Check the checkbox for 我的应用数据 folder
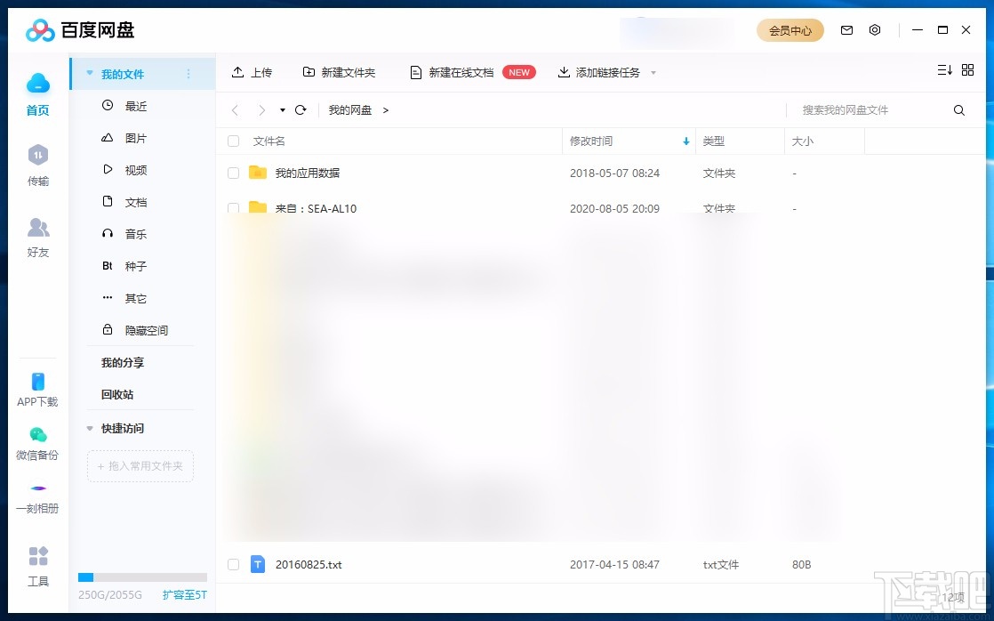Viewport: 994px width, 621px height. pyautogui.click(x=232, y=173)
